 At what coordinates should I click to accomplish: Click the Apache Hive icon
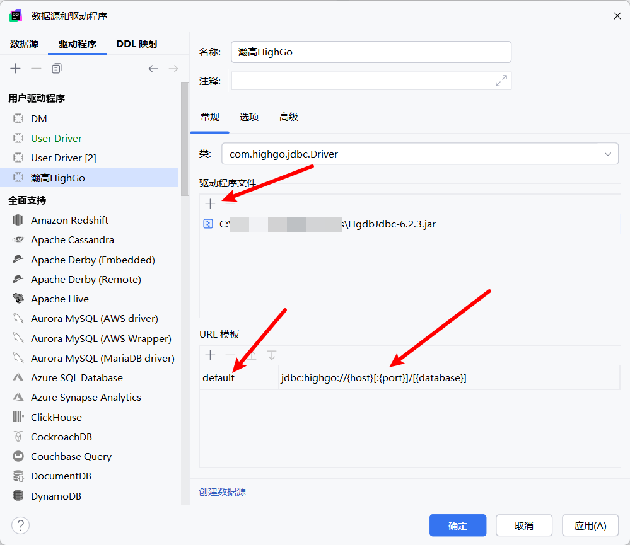(x=18, y=298)
